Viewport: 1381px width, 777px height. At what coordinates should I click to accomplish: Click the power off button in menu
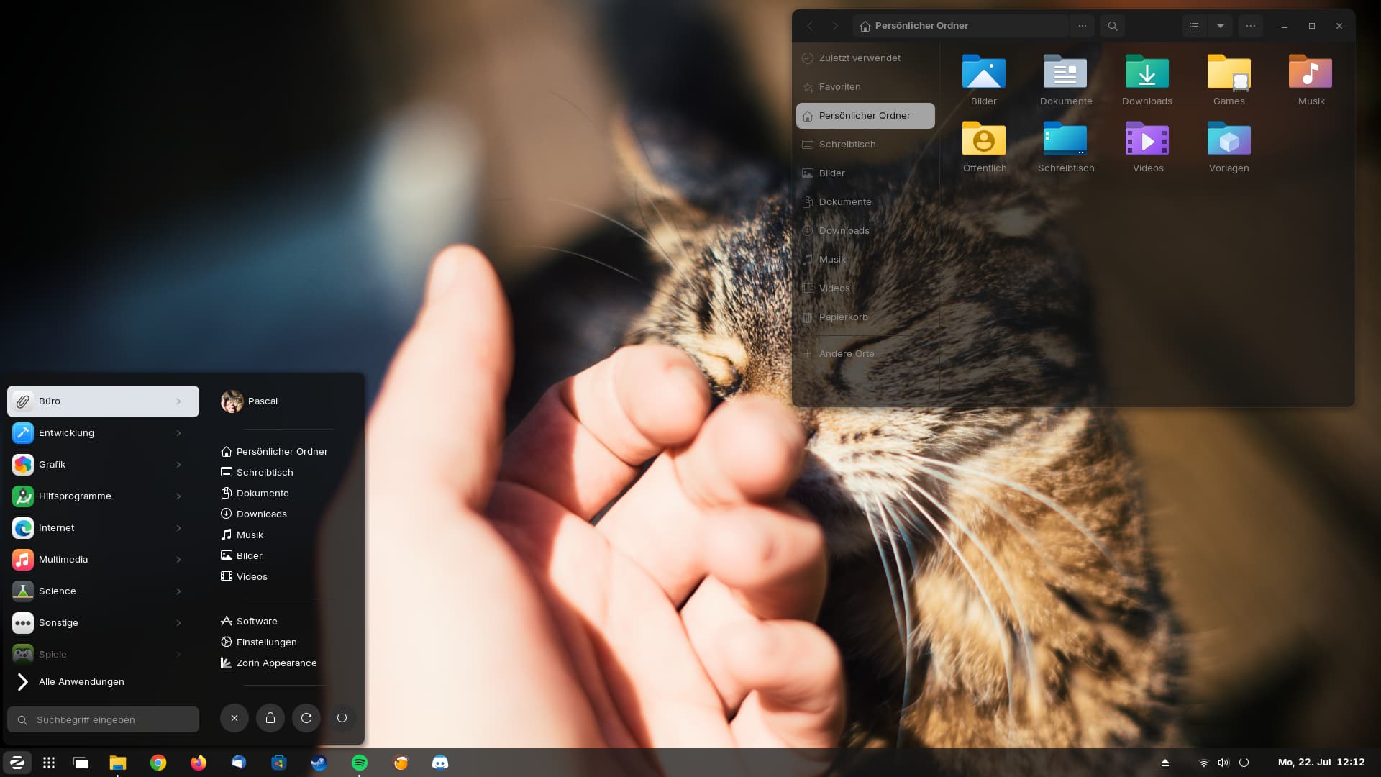pos(342,718)
